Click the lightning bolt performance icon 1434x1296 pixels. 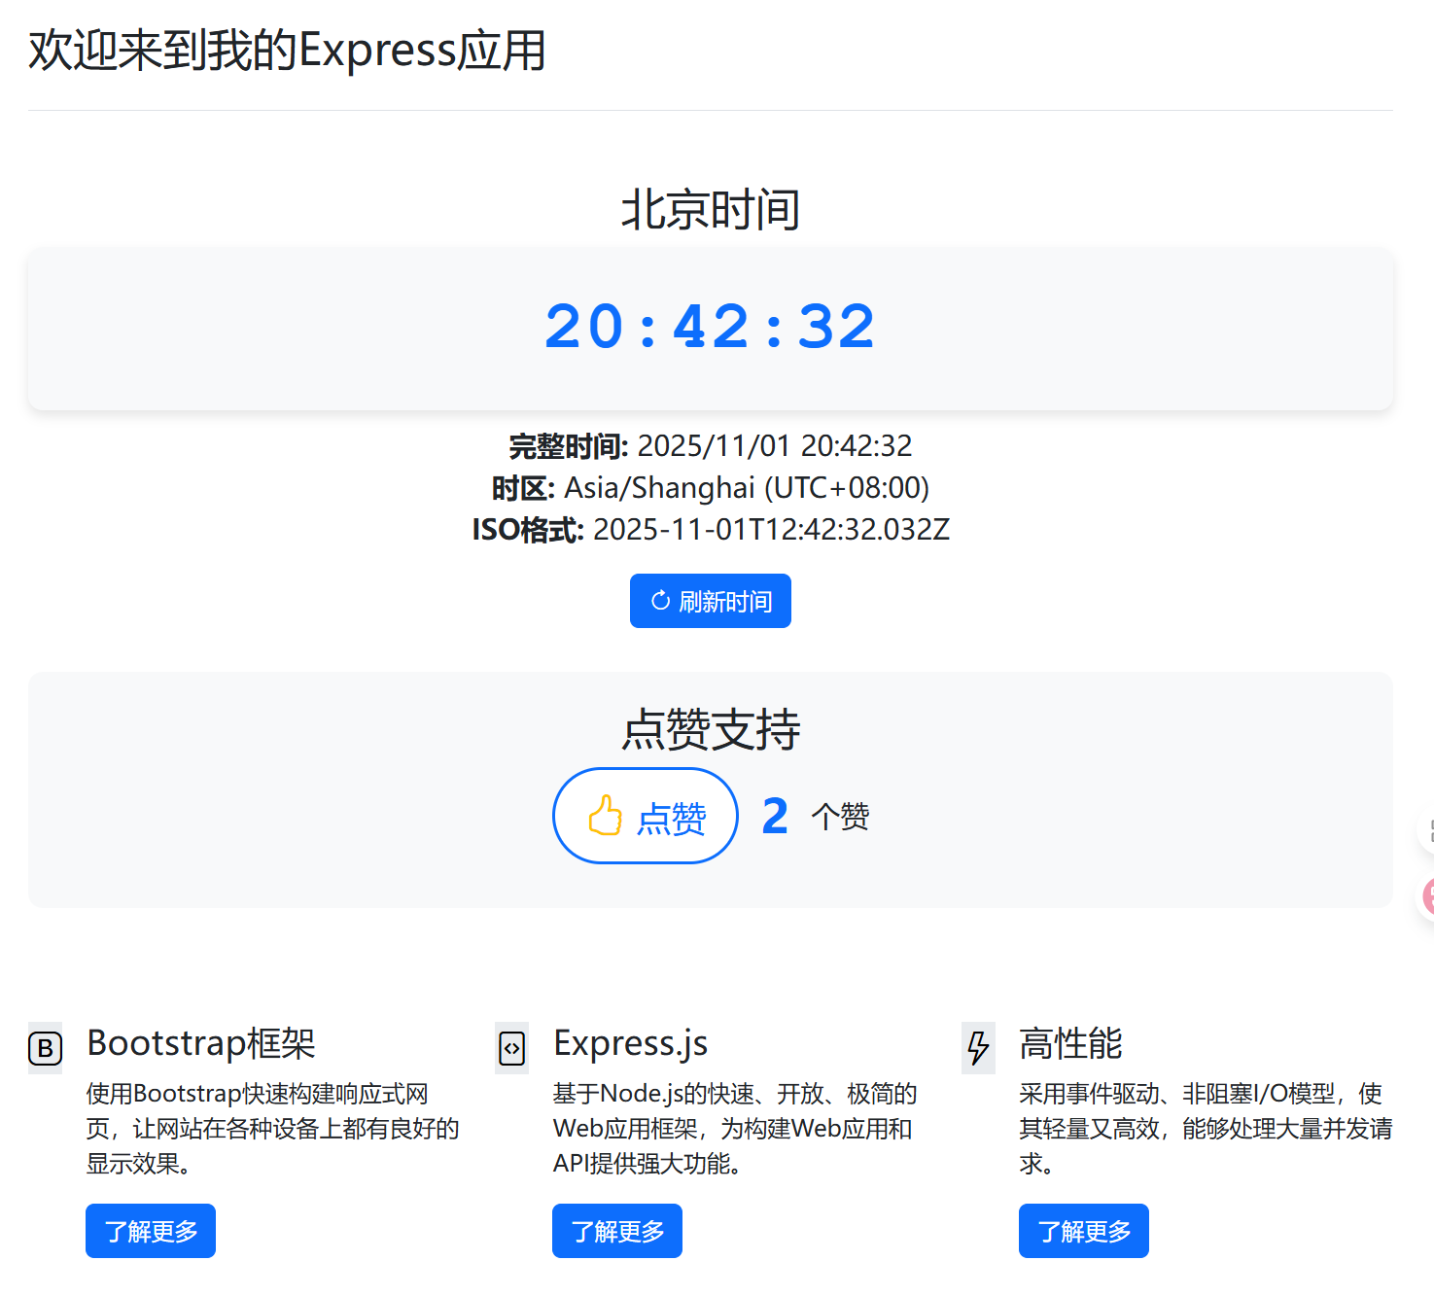pos(978,1048)
